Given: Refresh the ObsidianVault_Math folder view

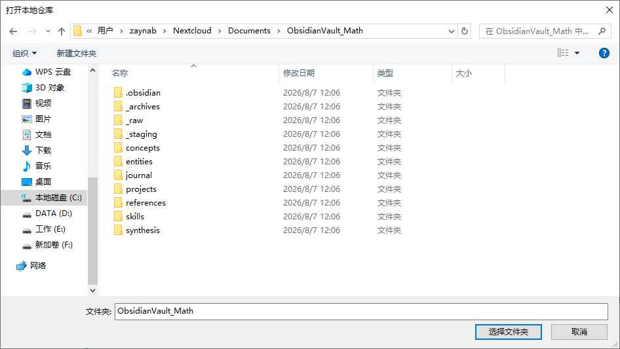Looking at the screenshot, I should (x=465, y=31).
